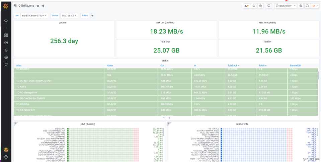Open the Job variable dropdown BJ-BG-Center-3750-A
321x162 pixels.
click(34, 15)
